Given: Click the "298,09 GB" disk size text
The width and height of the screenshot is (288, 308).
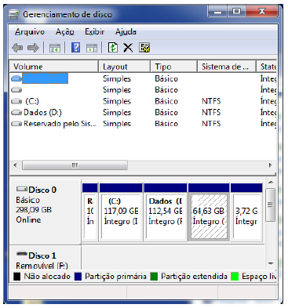Looking at the screenshot, I should coord(34,210).
